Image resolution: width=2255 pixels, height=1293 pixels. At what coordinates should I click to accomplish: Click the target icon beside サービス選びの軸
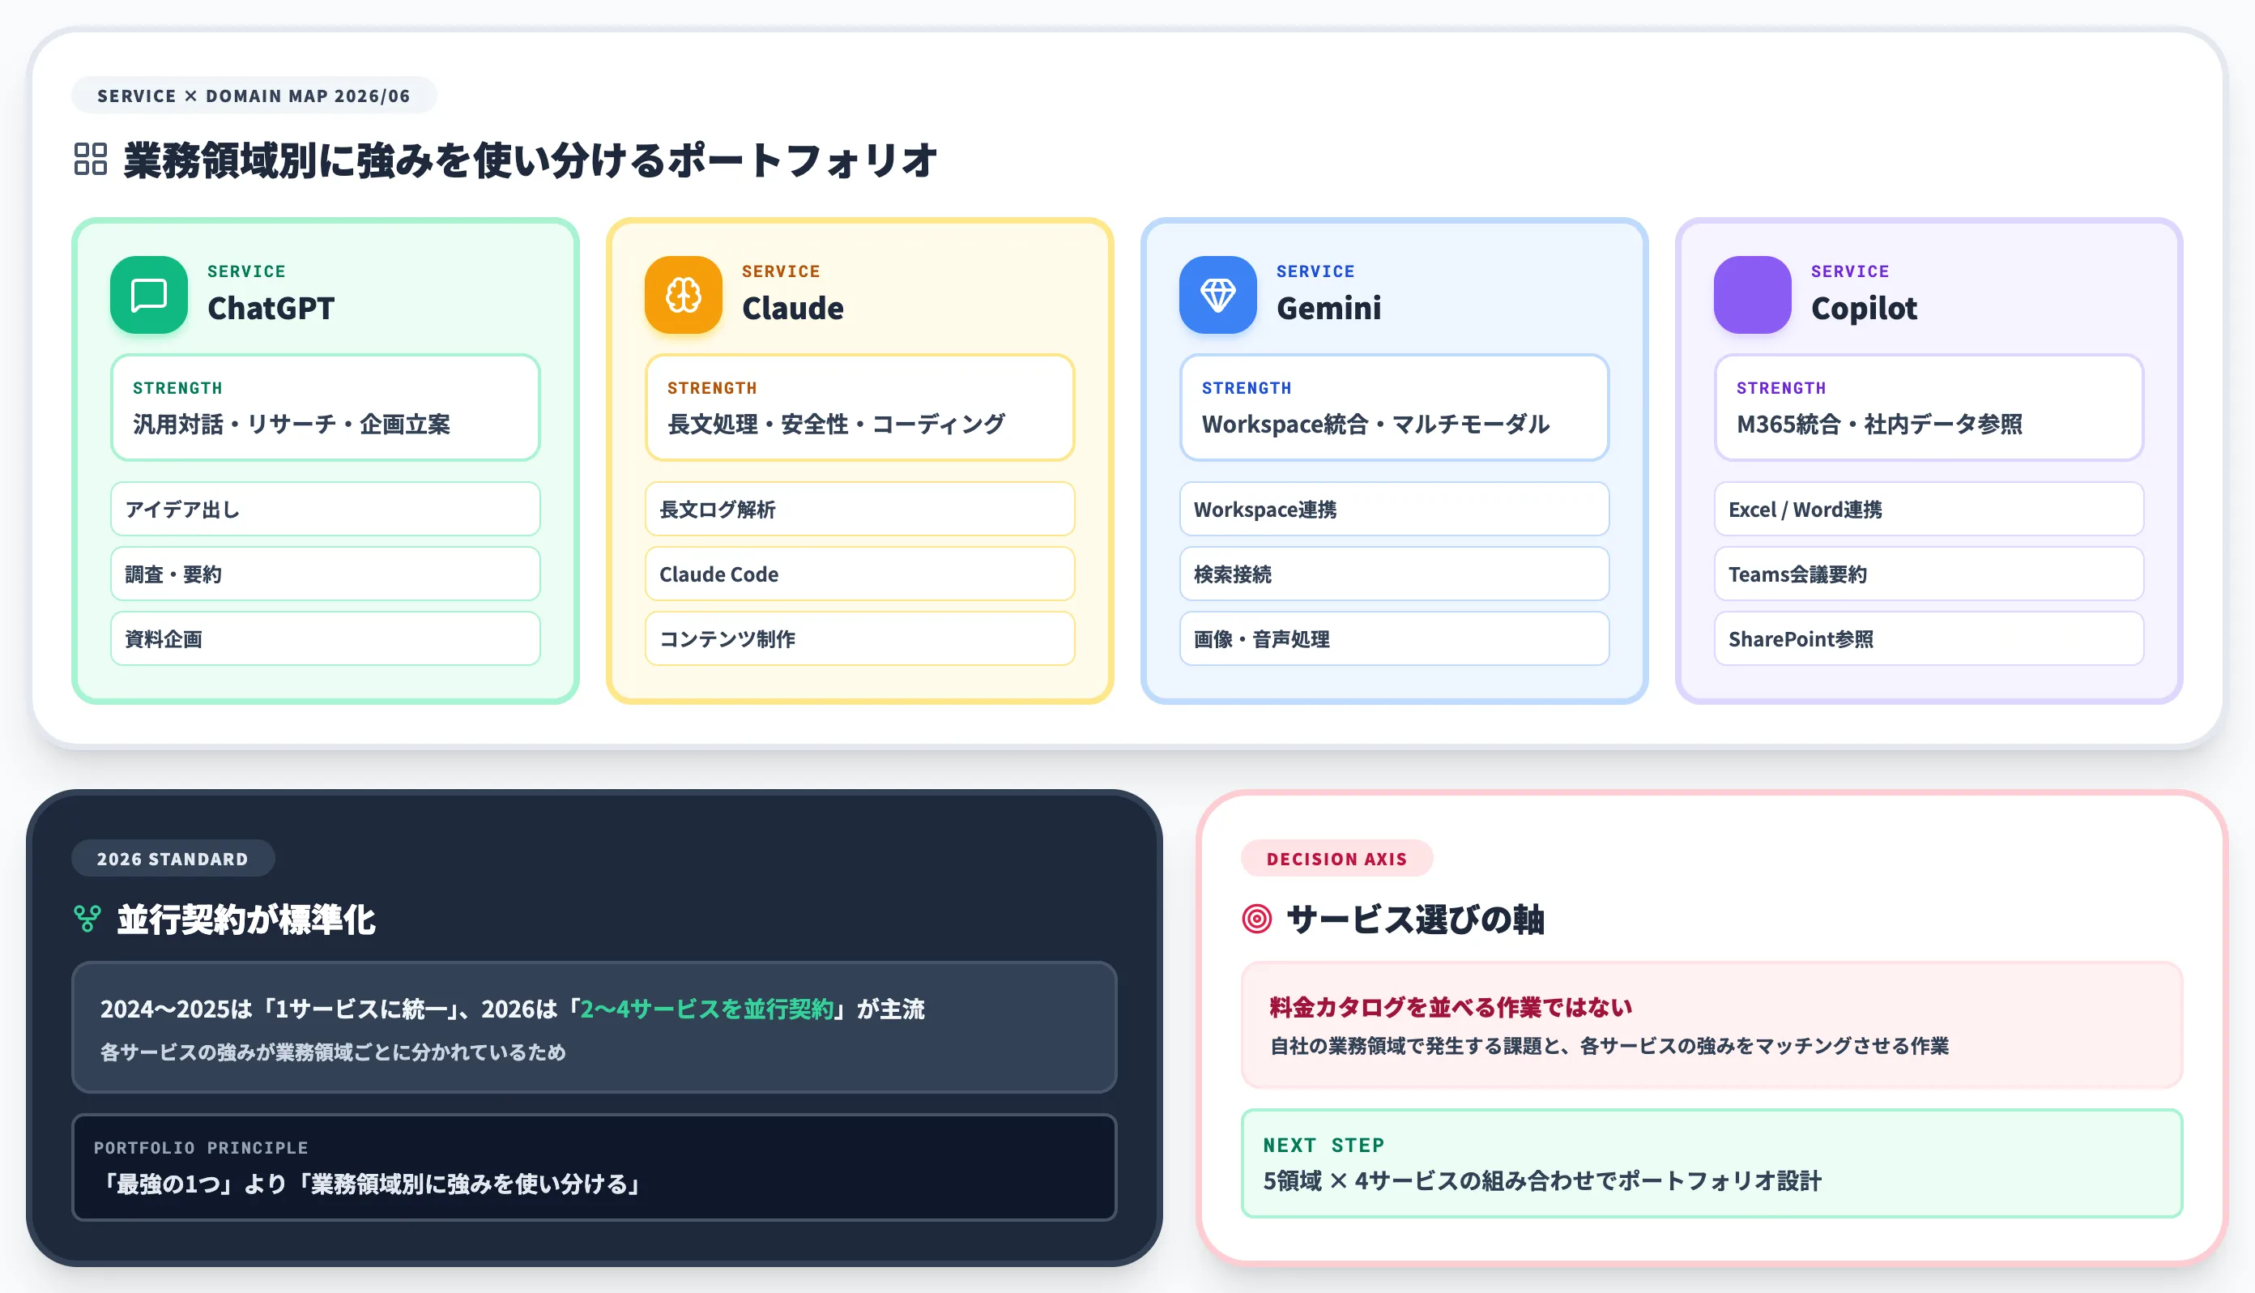click(1256, 918)
